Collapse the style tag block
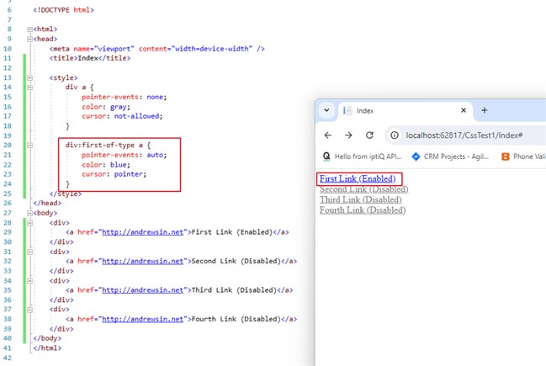This screenshot has width=546, height=366. (x=30, y=77)
